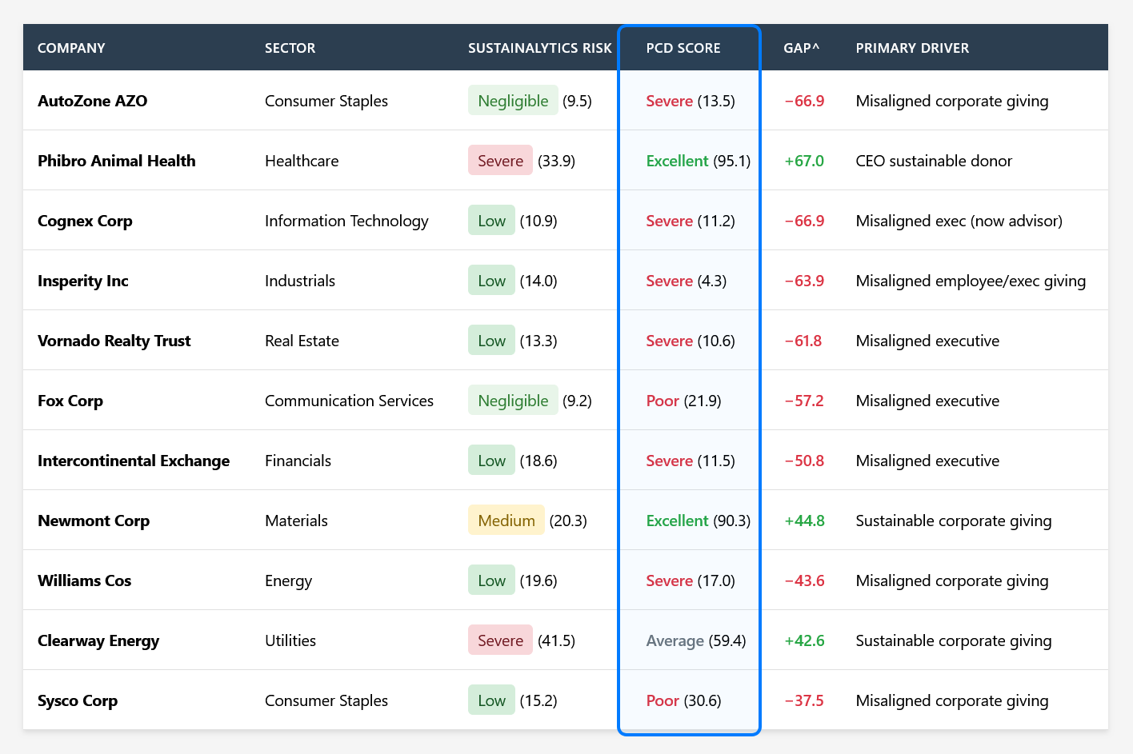This screenshot has height=754, width=1133.
Task: Click PCD score Poor (21.9)
Action: 683,401
